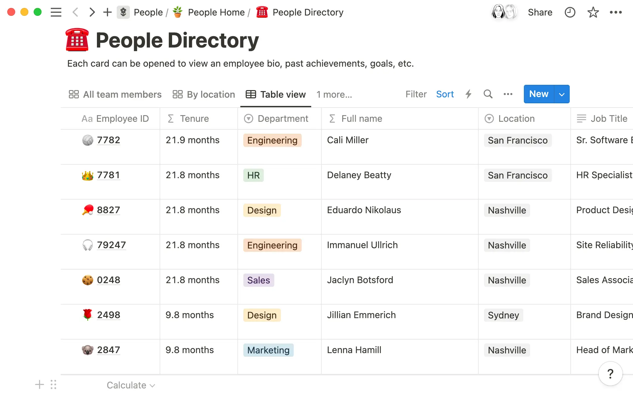Screen dimensions: 633x396
Task: Open the database options ellipsis icon
Action: pos(508,94)
